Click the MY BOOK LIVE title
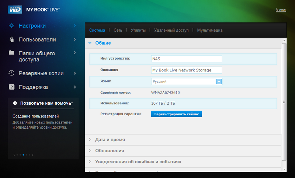This screenshot has width=295, height=178. click(x=43, y=10)
